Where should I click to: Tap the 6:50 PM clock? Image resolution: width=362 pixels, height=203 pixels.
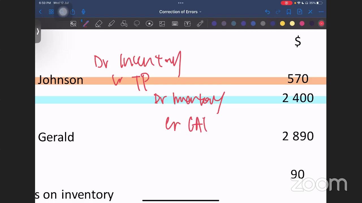45,3
